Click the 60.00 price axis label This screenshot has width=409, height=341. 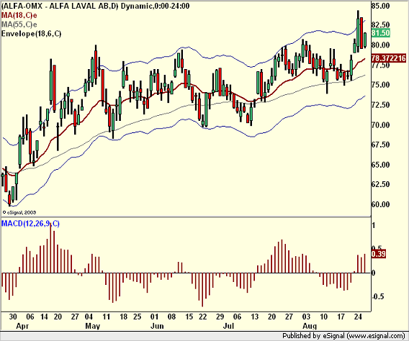click(381, 204)
